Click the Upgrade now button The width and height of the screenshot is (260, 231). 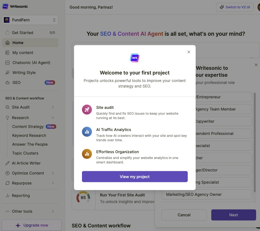coord(32,225)
